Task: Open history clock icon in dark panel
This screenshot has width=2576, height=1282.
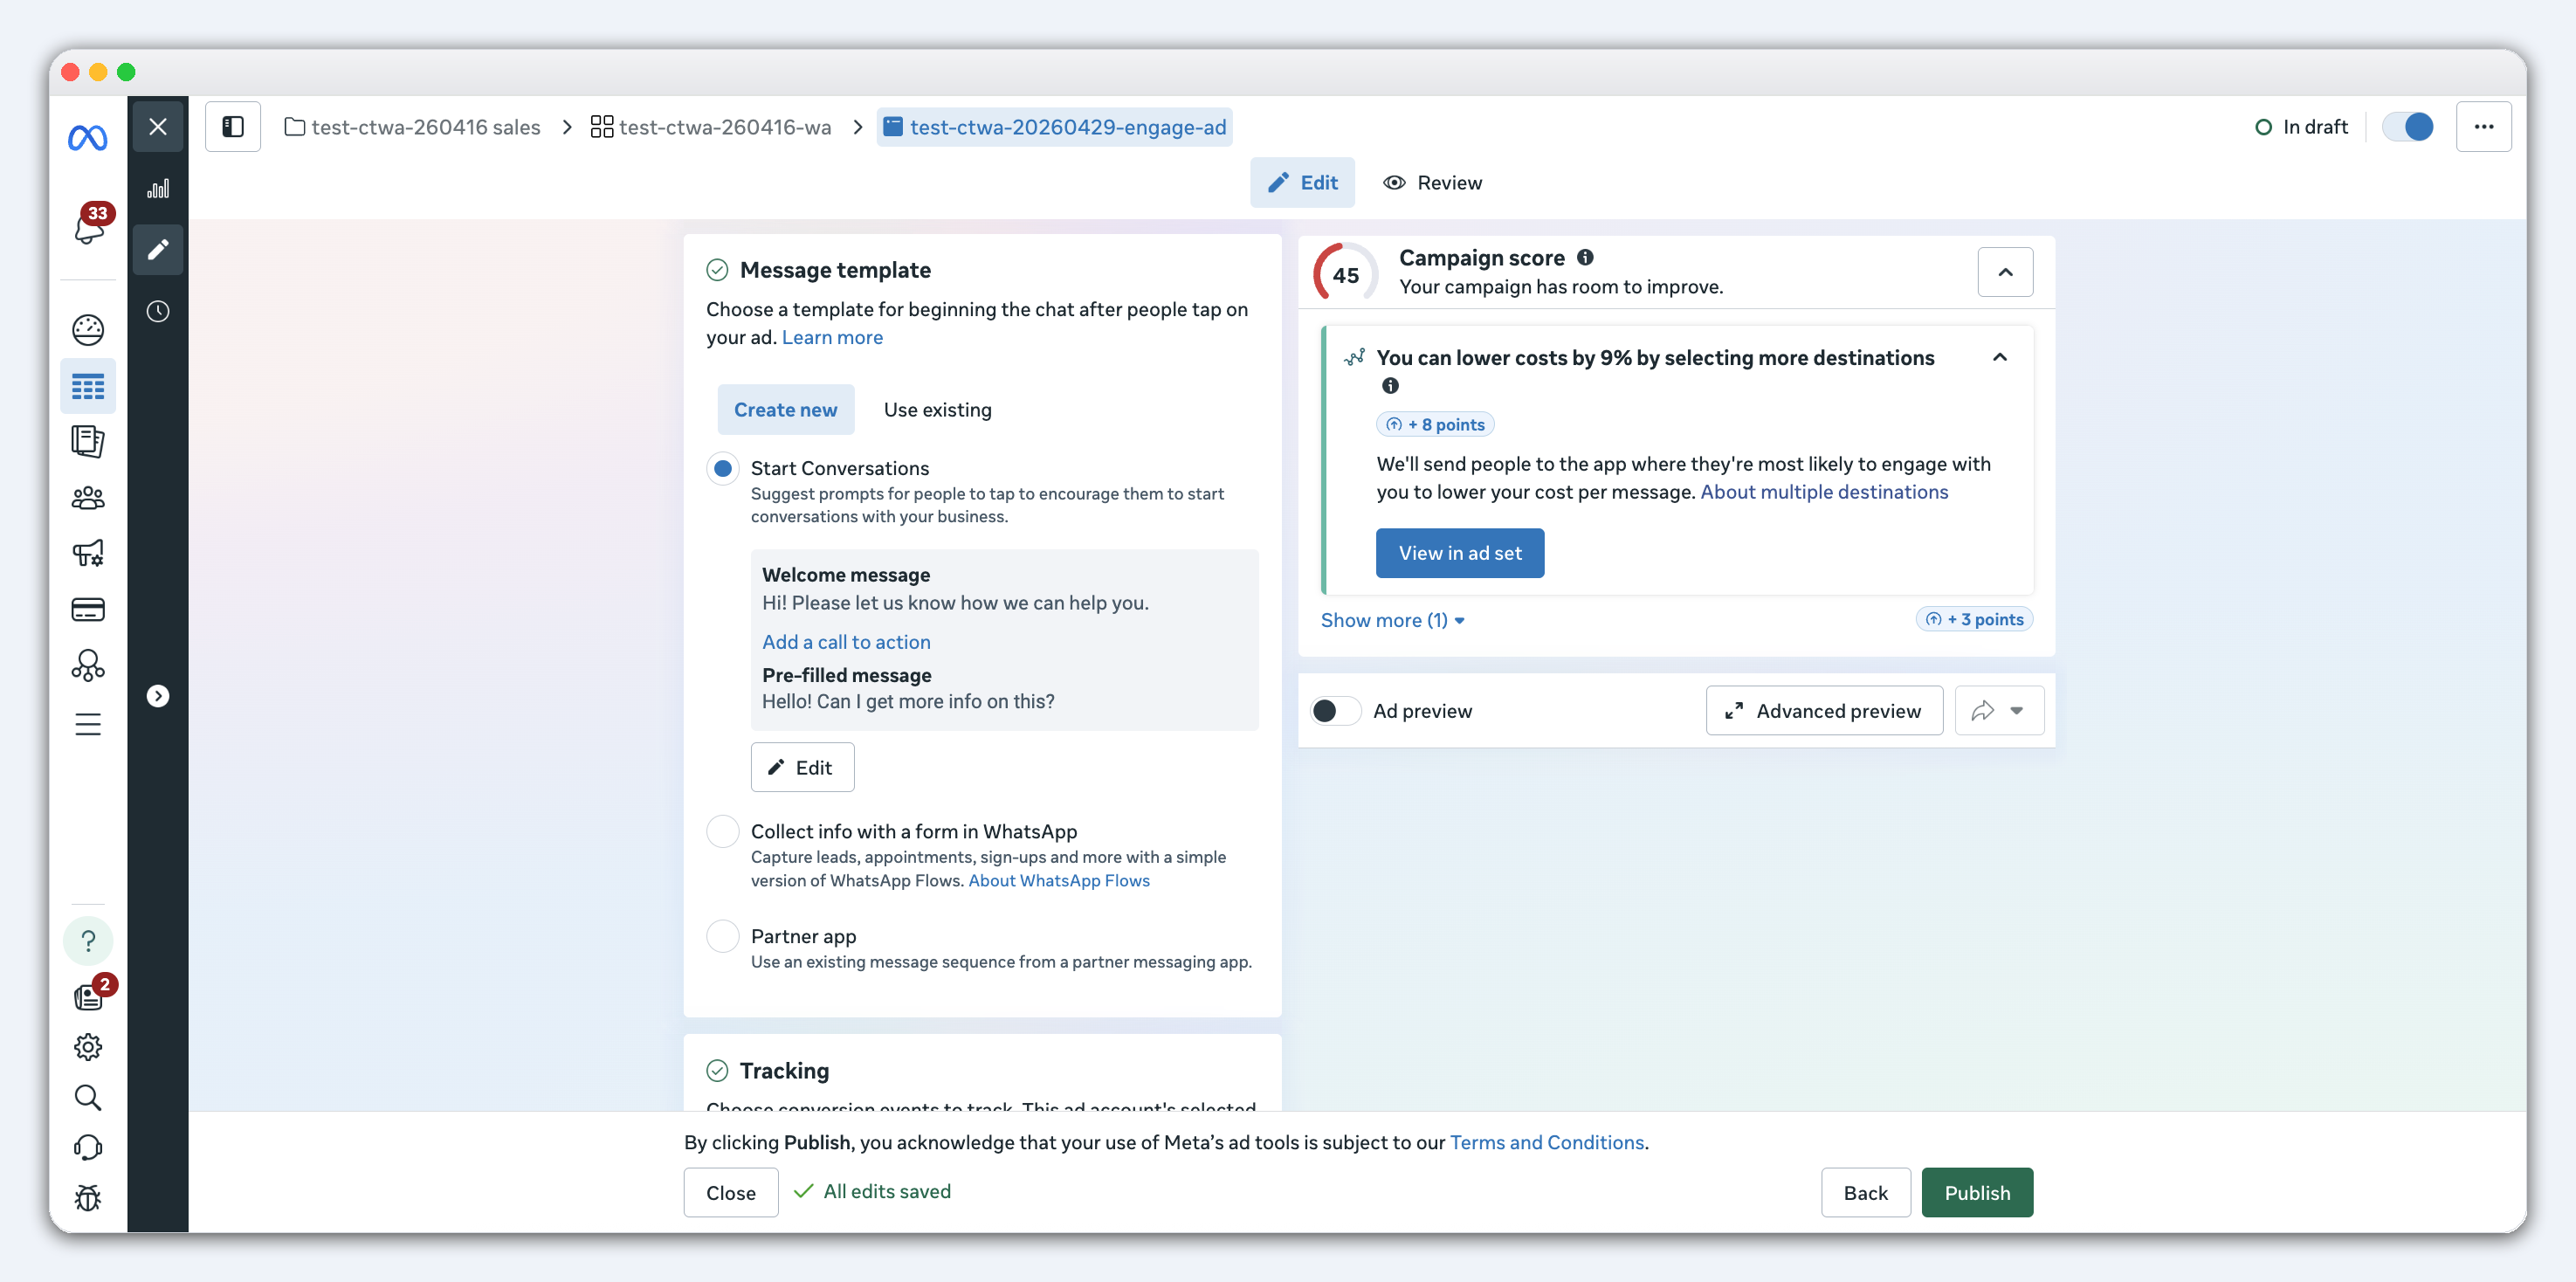Action: click(x=158, y=311)
